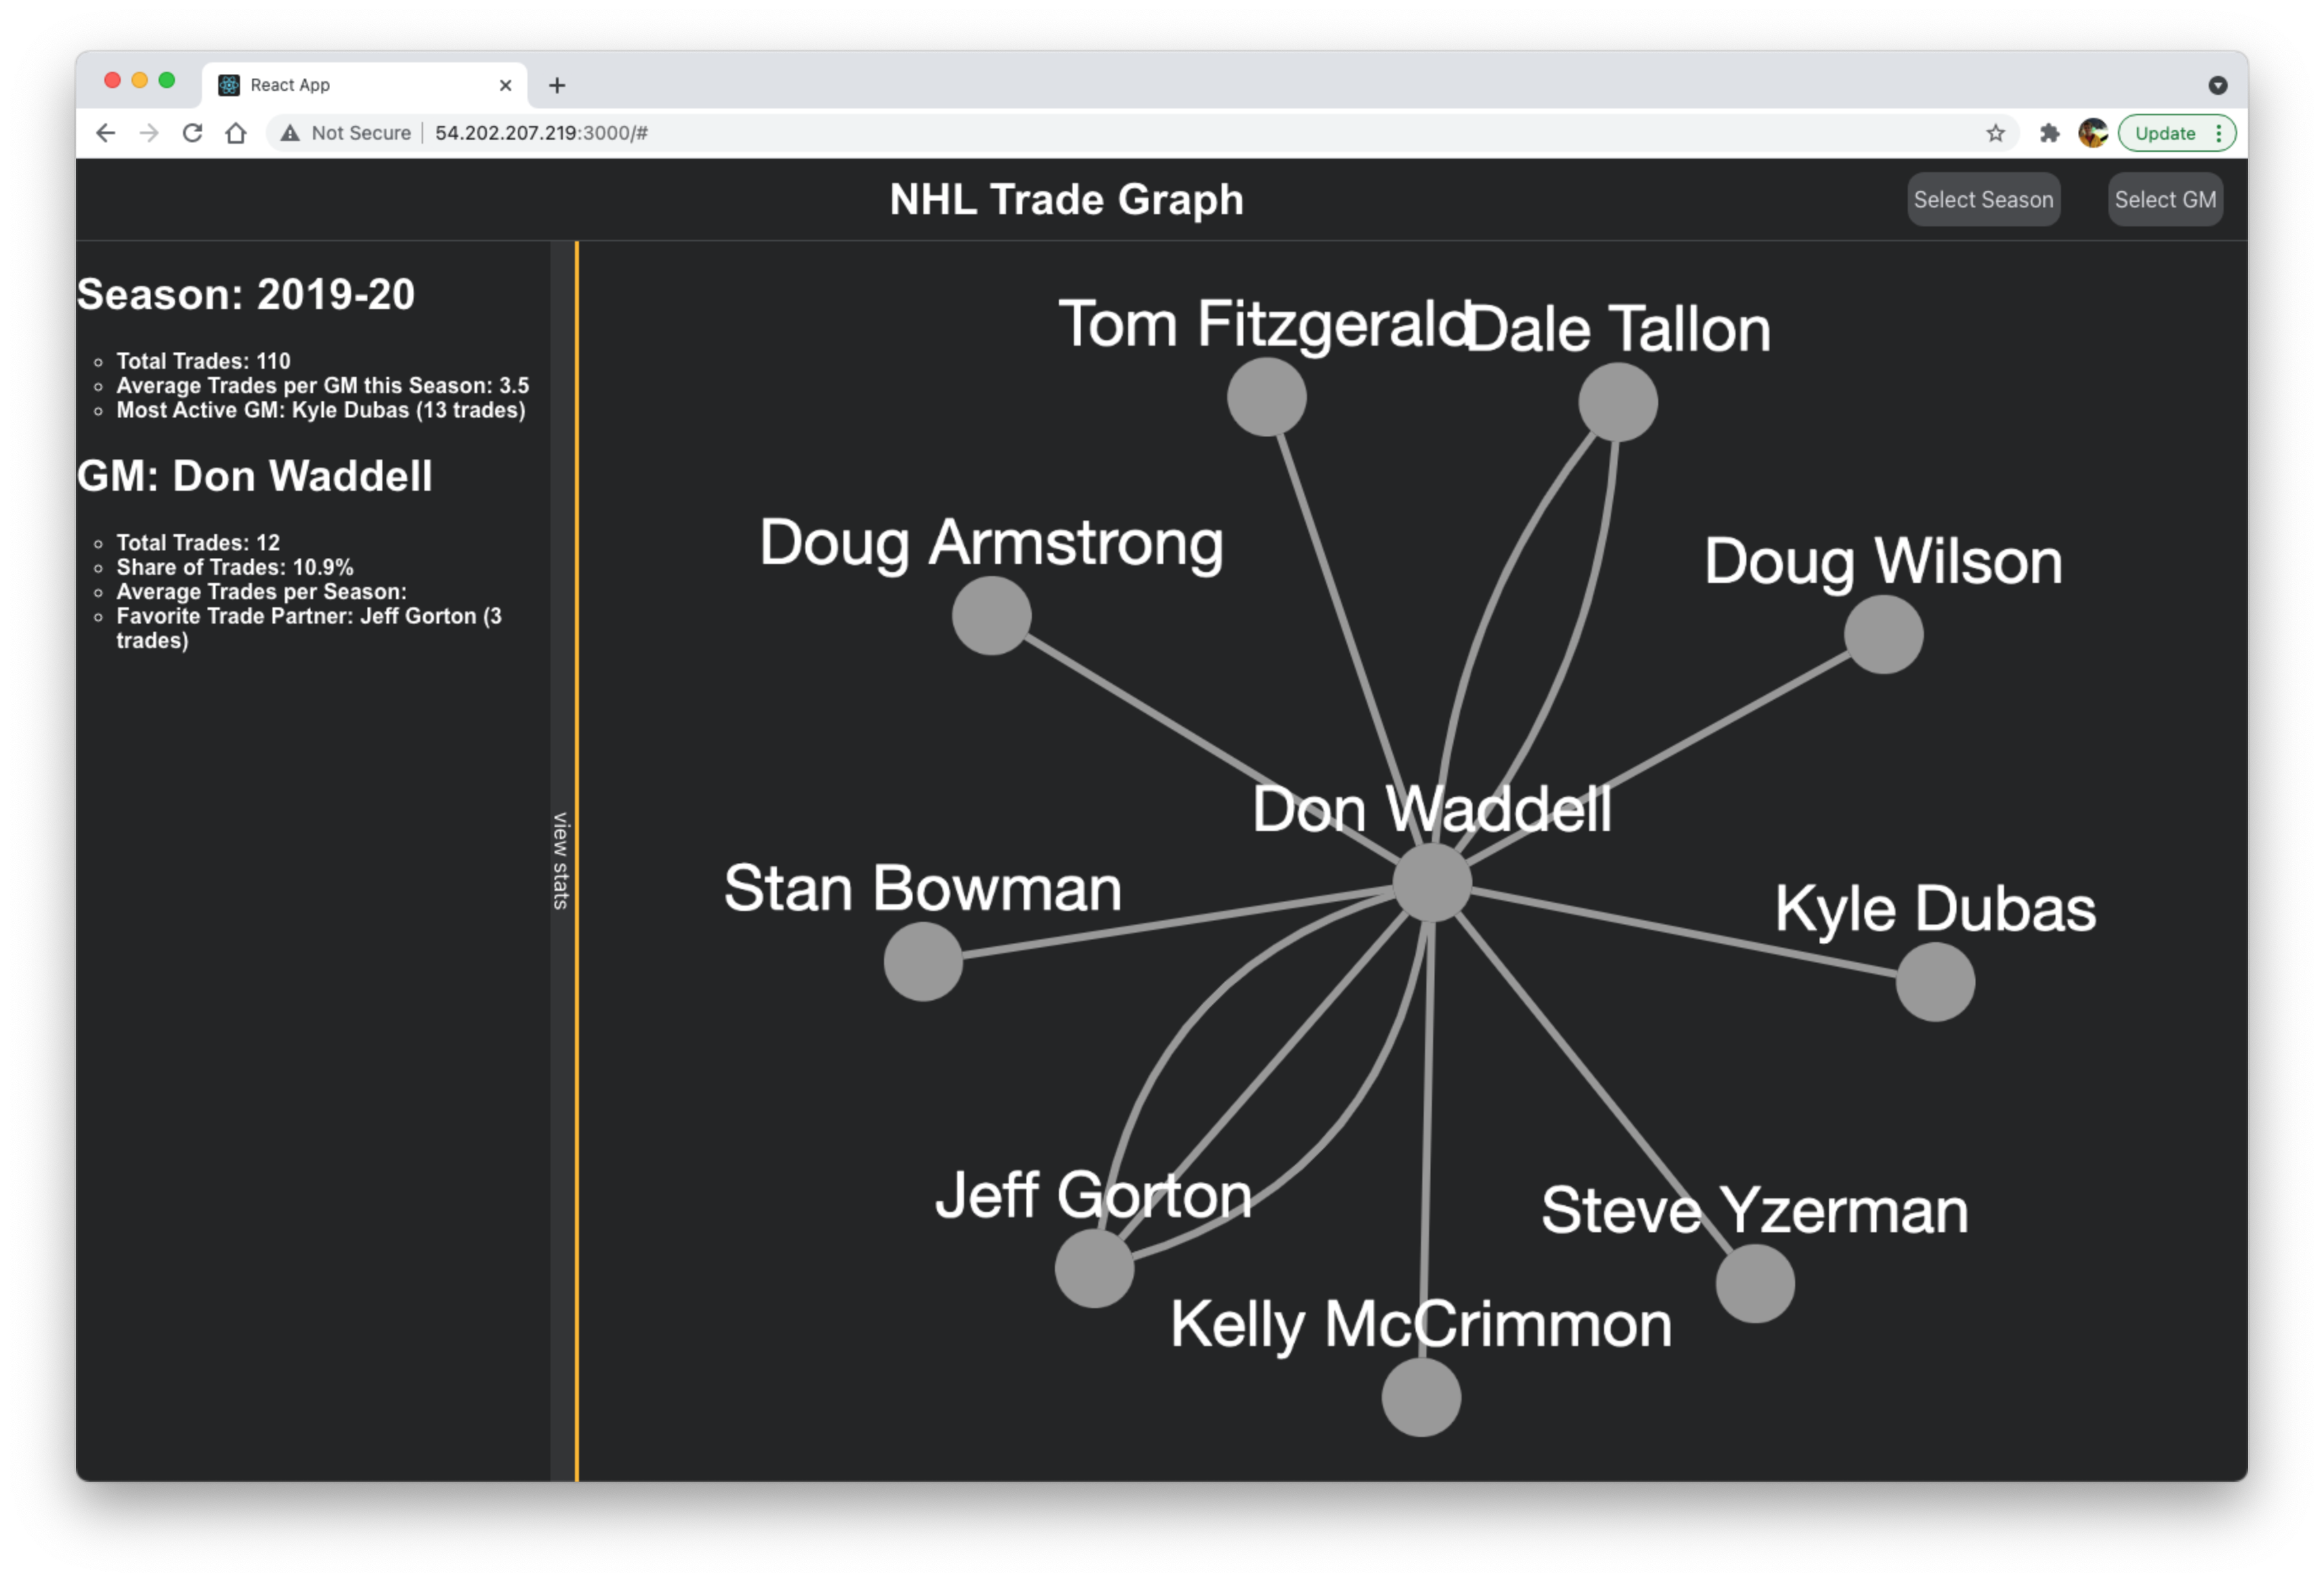Open the browser home page
Viewport: 2324px width, 1582px height.
(x=236, y=133)
